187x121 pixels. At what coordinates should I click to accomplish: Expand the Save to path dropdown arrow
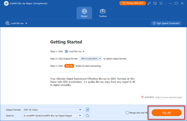tap(80, 116)
